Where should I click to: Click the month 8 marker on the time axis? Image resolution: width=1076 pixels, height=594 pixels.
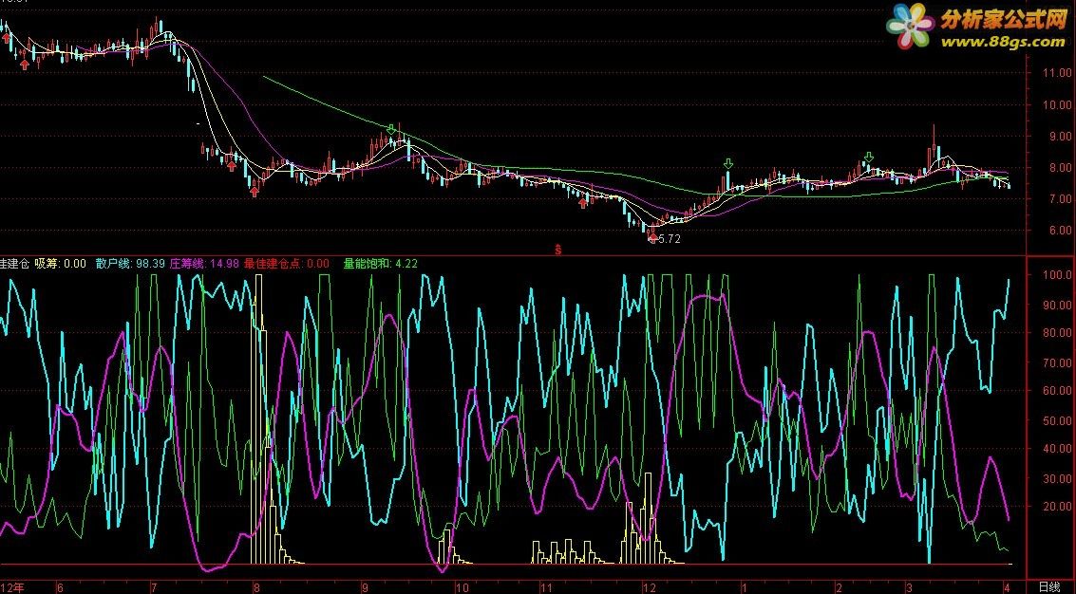[x=256, y=587]
